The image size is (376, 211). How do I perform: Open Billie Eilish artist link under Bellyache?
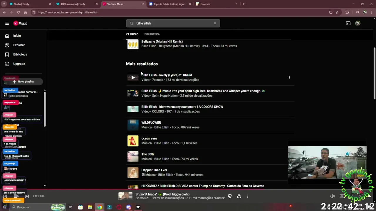pyautogui.click(x=149, y=46)
